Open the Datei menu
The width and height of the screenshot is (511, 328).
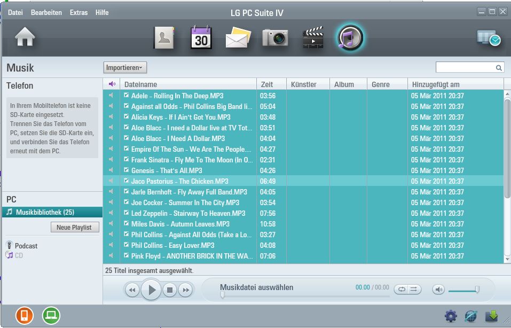[x=15, y=12]
